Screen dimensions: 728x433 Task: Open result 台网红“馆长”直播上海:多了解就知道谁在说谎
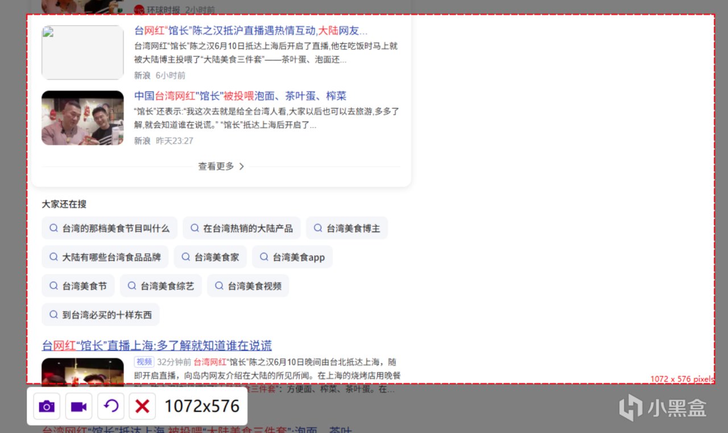pos(157,345)
